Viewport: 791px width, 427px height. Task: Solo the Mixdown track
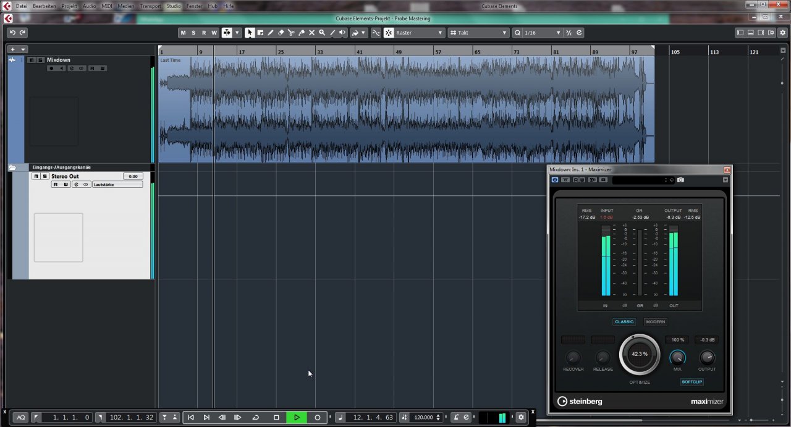coord(40,60)
